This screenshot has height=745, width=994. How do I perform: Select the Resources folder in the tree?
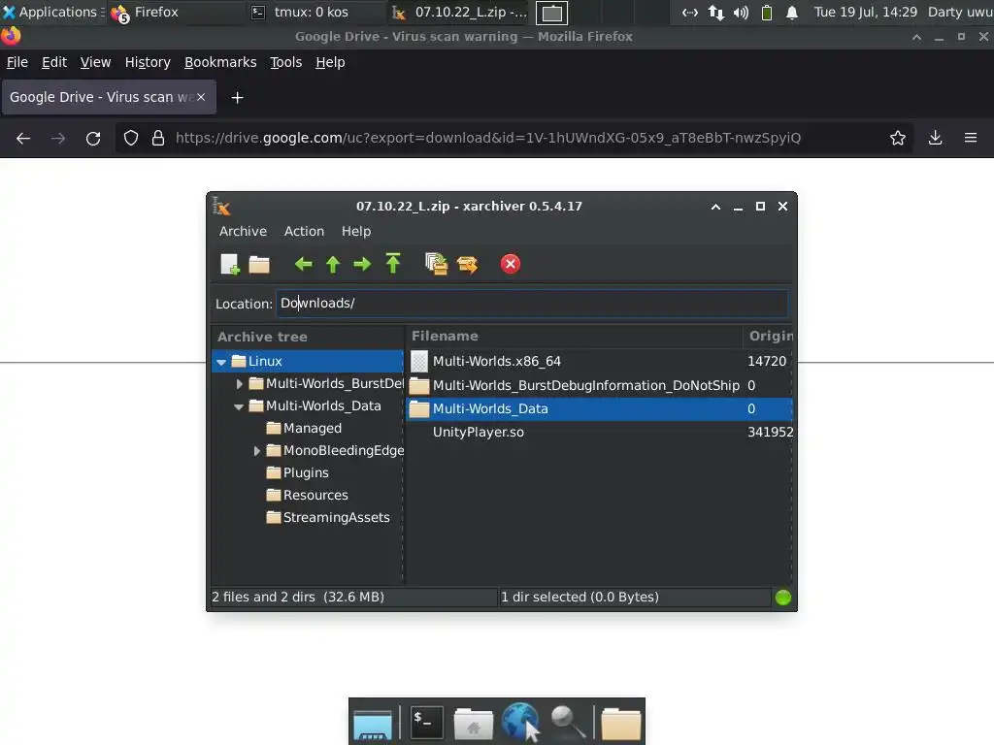click(x=315, y=496)
